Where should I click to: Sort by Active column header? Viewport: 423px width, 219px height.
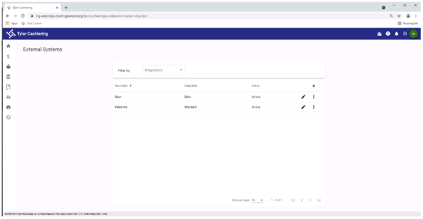256,86
